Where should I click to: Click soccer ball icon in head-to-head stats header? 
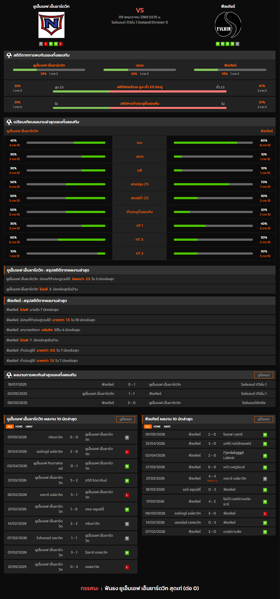pyautogui.click(x=9, y=55)
